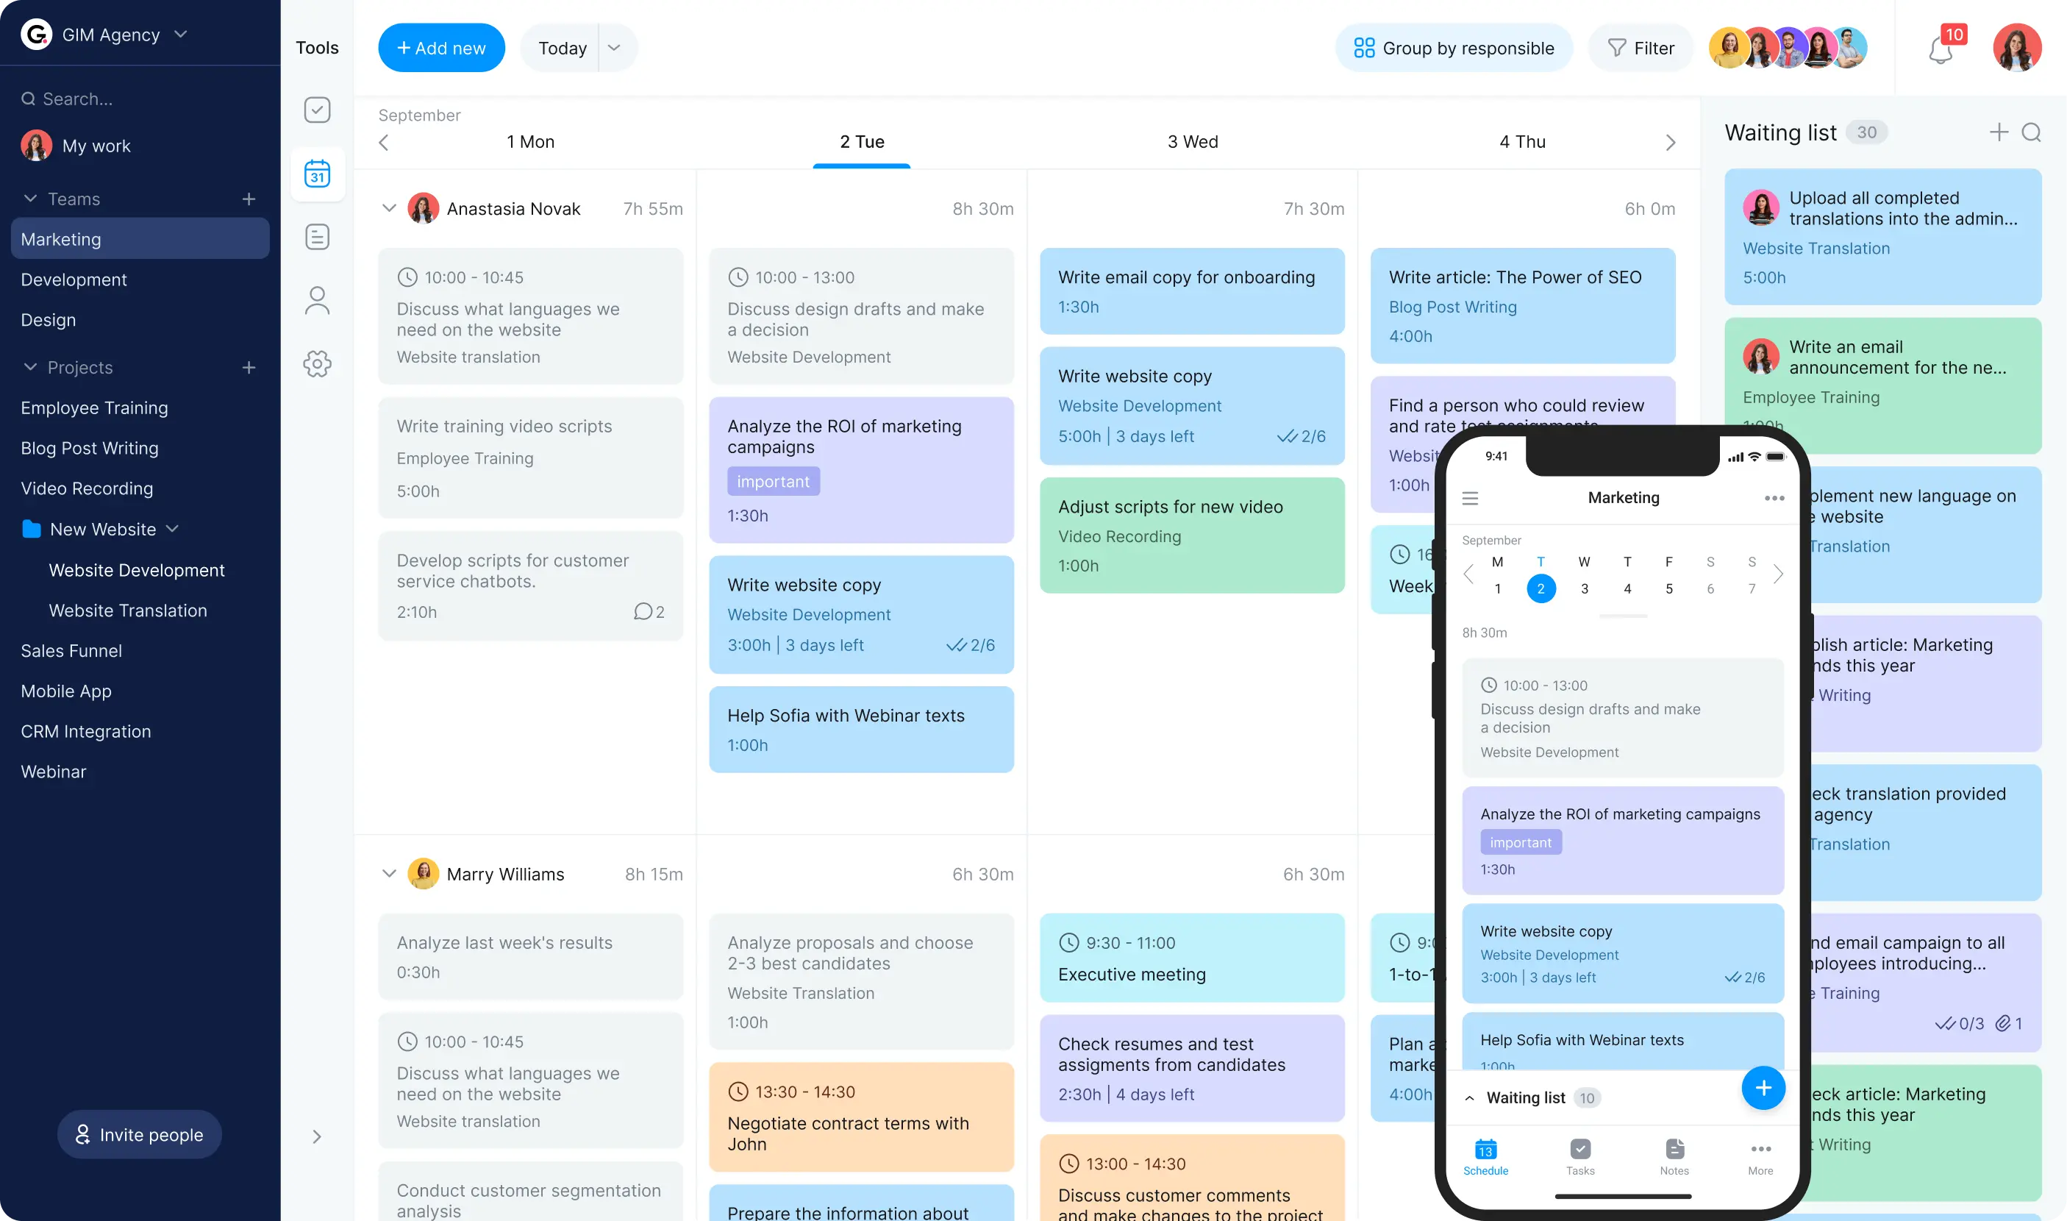Click Add new button
Screen dimensions: 2067x1221
(x=440, y=48)
